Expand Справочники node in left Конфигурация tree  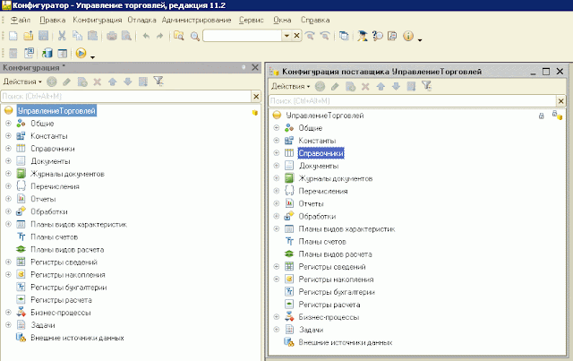8,149
